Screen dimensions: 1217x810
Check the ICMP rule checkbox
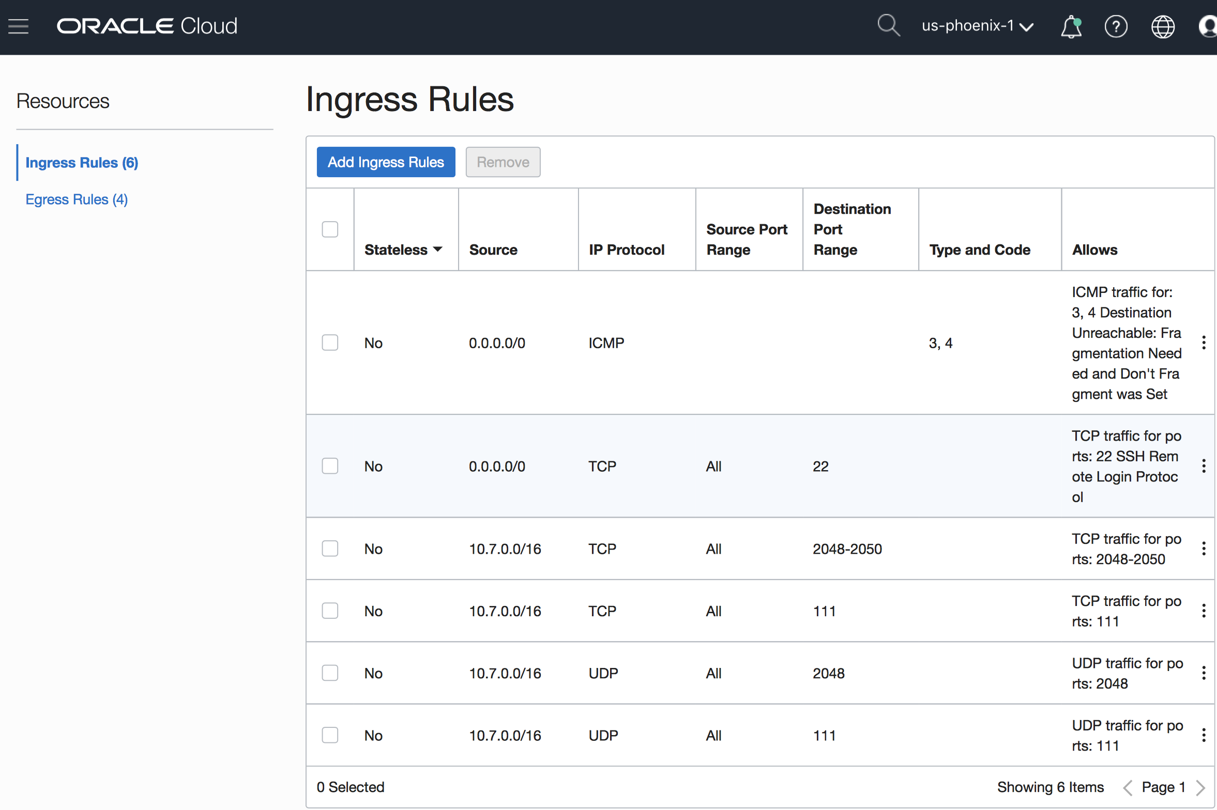(330, 343)
